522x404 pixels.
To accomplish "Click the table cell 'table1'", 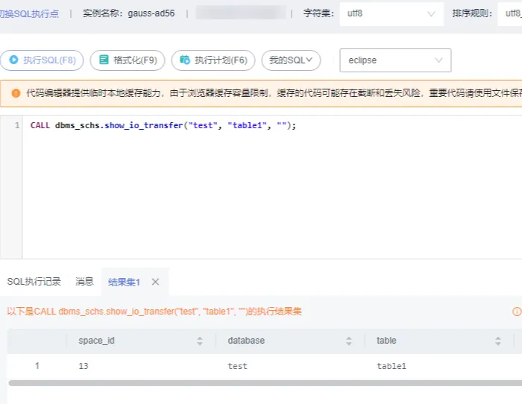I will tap(391, 366).
